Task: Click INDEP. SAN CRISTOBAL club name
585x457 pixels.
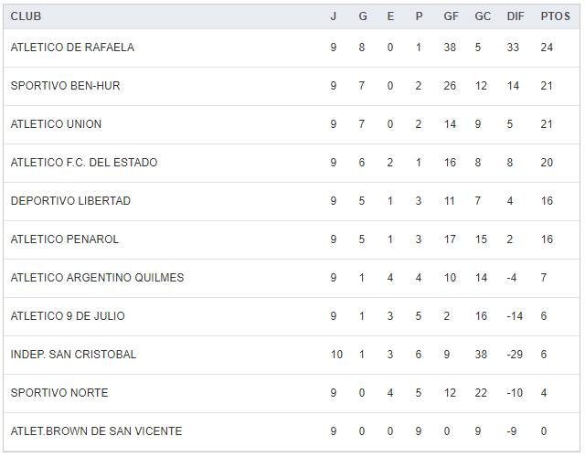Action: [x=73, y=355]
